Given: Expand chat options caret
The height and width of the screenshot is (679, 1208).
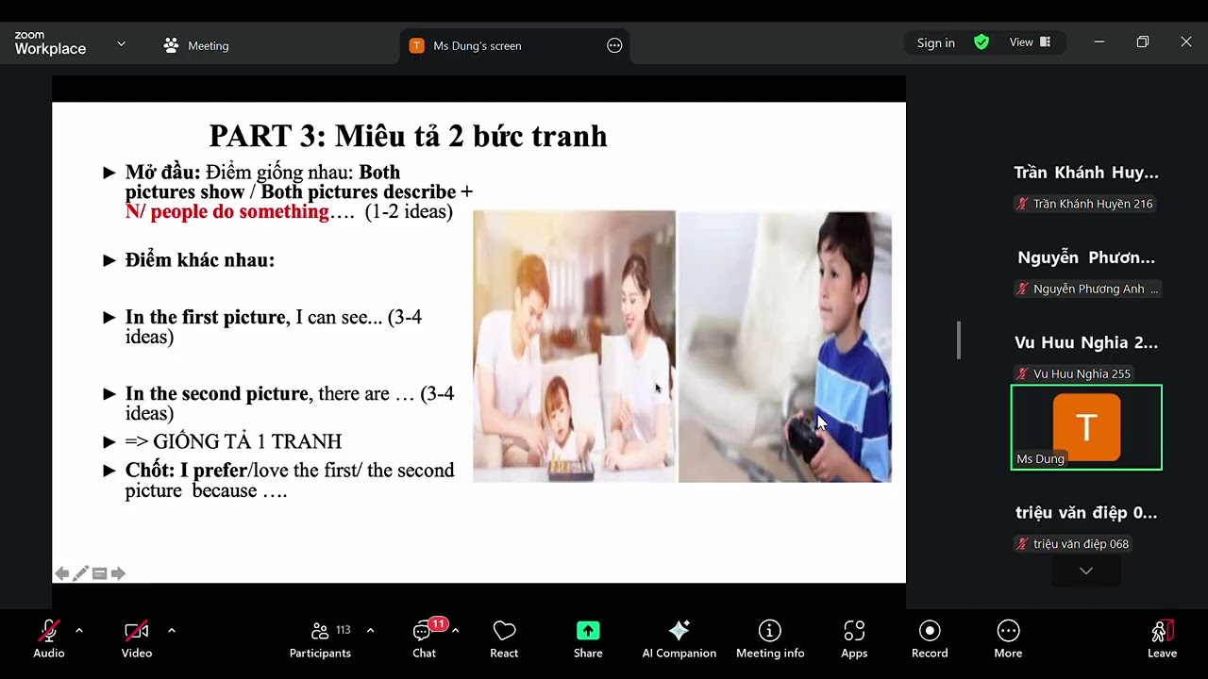Looking at the screenshot, I should click(x=455, y=630).
